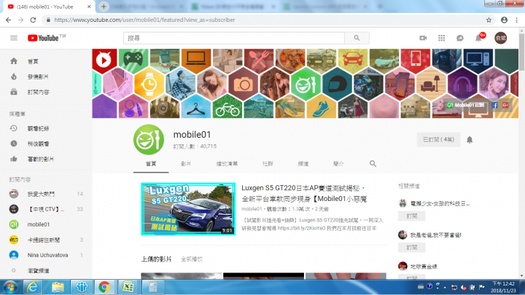Click the mobile01 channel avatar
This screenshot has height=295, width=525.
[149, 139]
